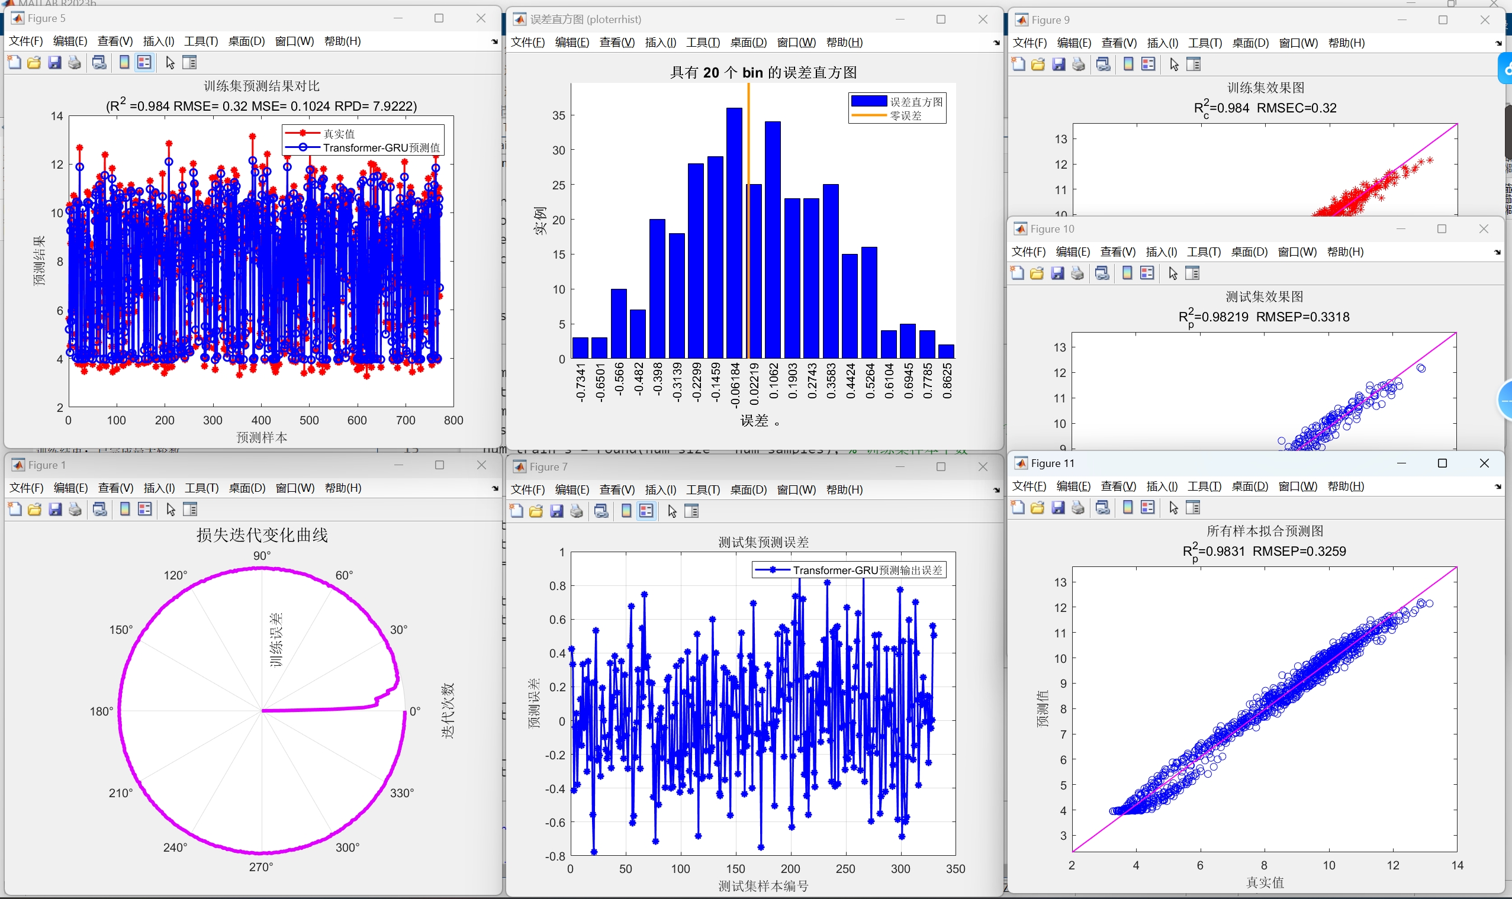Open Property Inspector icon in Figure 9
1512x899 pixels.
[x=1193, y=64]
